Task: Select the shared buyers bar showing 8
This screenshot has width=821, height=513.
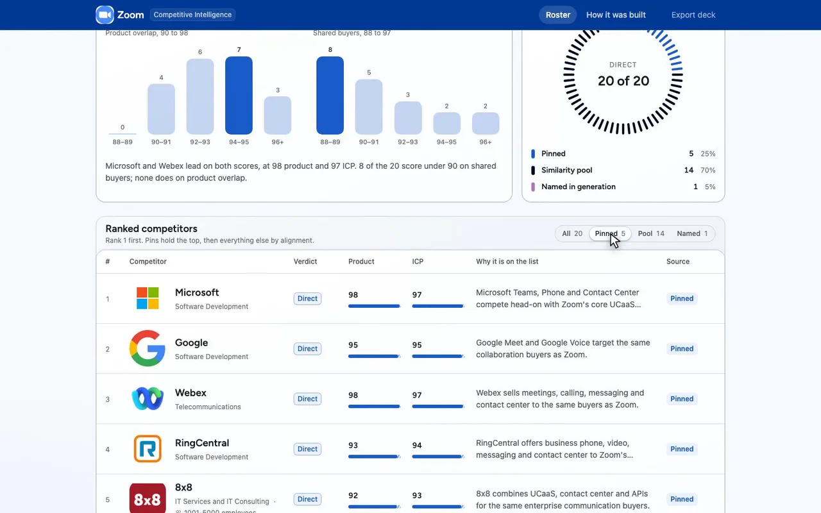Action: tap(330, 96)
